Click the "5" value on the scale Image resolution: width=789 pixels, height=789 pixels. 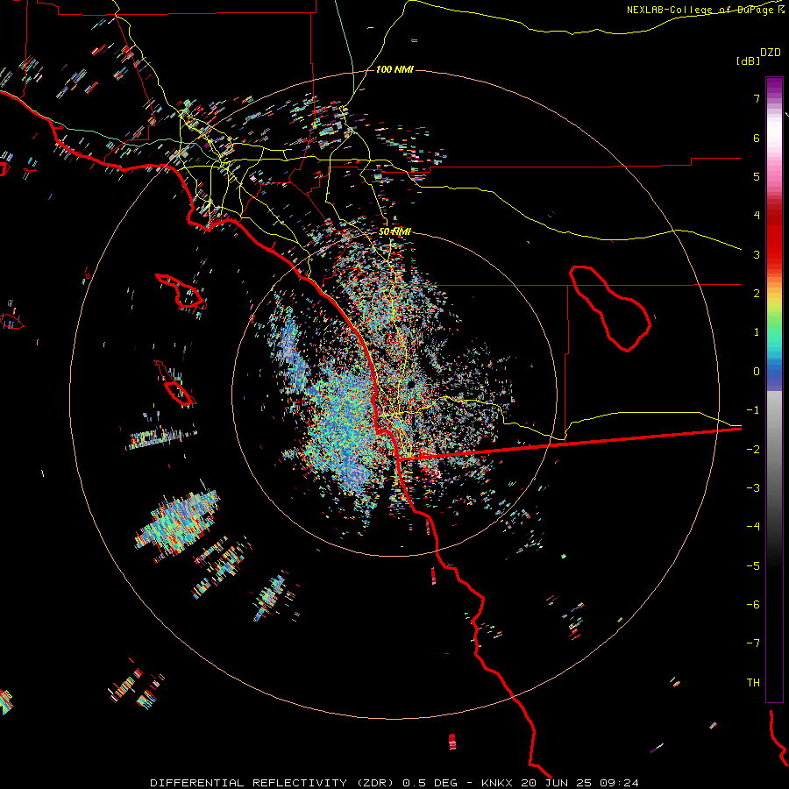[x=757, y=176]
